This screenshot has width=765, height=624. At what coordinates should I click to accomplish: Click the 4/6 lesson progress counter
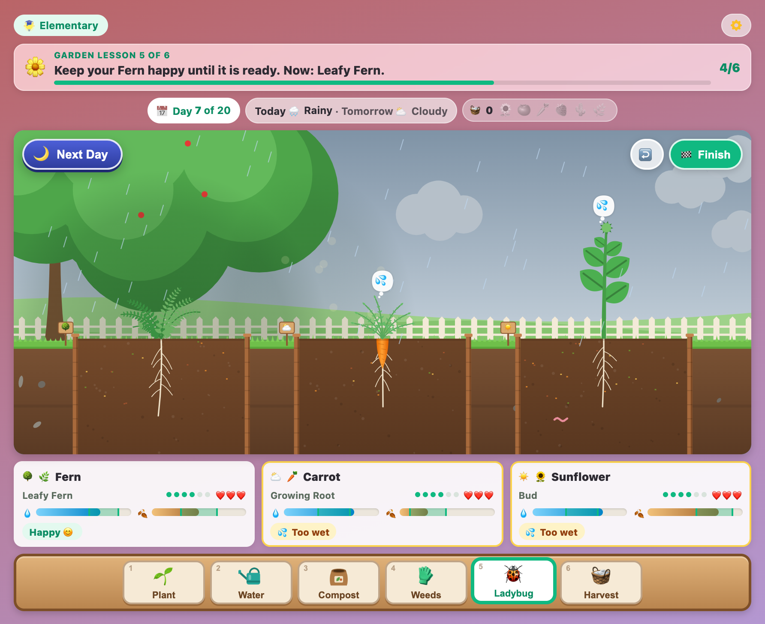730,68
